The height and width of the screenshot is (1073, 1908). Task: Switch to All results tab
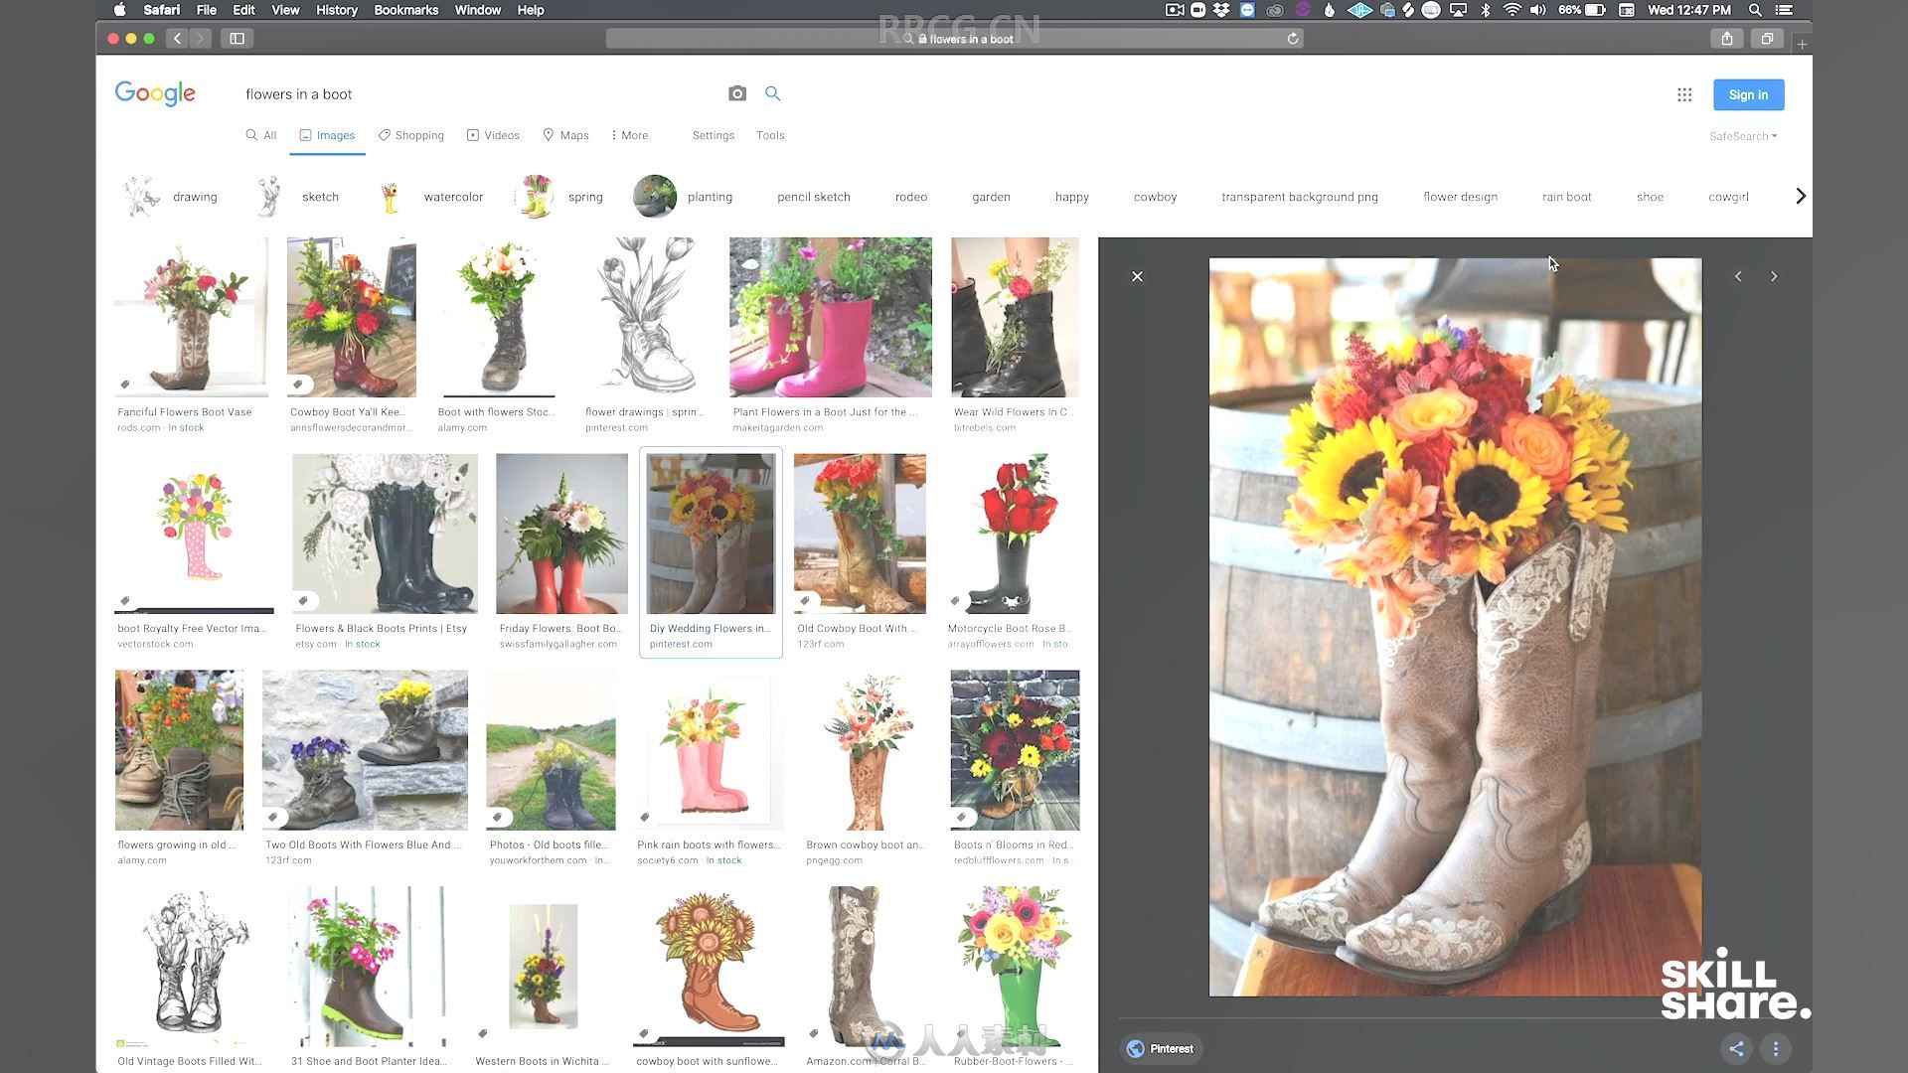pyautogui.click(x=261, y=135)
